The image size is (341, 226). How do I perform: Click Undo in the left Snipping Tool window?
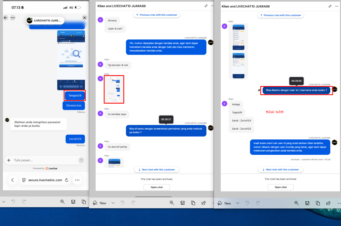tap(13, 202)
